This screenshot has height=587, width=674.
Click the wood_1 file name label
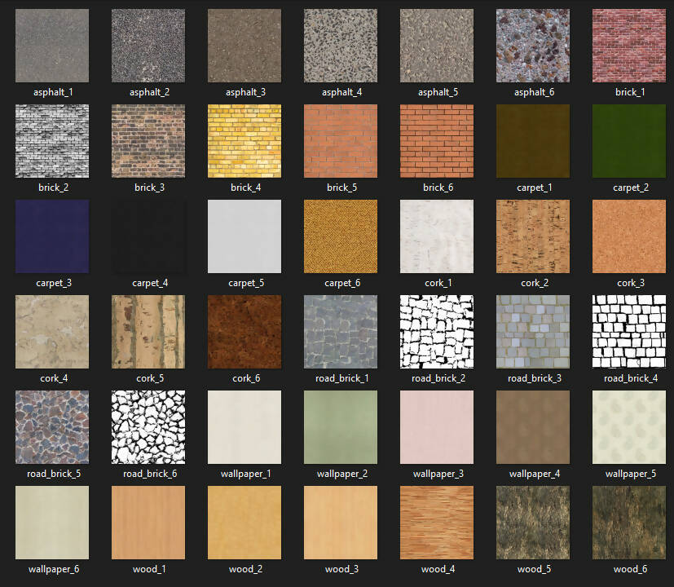pos(148,569)
